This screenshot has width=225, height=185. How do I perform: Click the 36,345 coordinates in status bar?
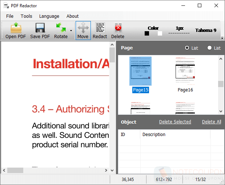point(128,180)
